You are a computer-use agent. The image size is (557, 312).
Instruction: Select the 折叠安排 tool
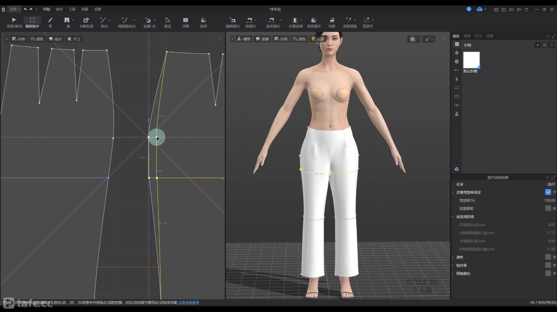[x=295, y=22]
